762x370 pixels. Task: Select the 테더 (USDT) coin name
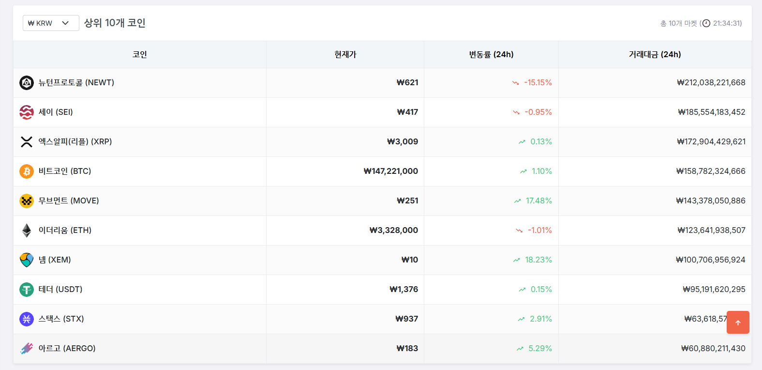(60, 290)
